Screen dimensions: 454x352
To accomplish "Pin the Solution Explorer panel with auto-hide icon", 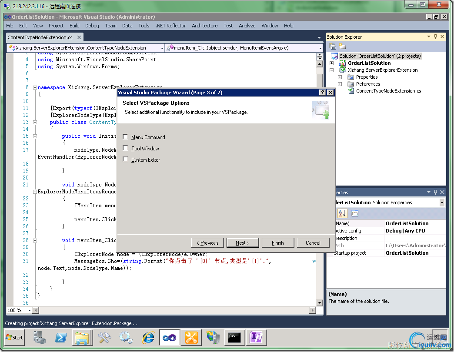I will 436,37.
